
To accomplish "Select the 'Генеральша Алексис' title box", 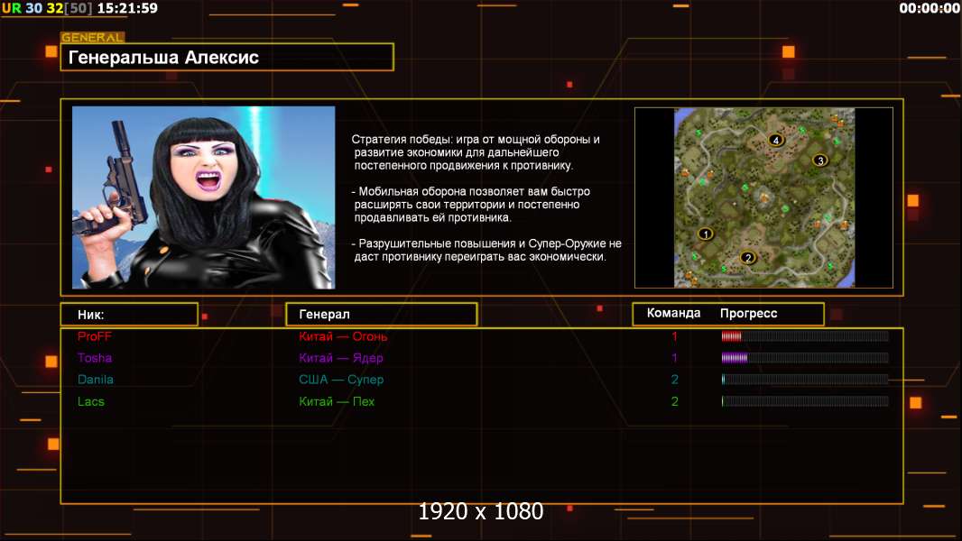I will pyautogui.click(x=227, y=58).
